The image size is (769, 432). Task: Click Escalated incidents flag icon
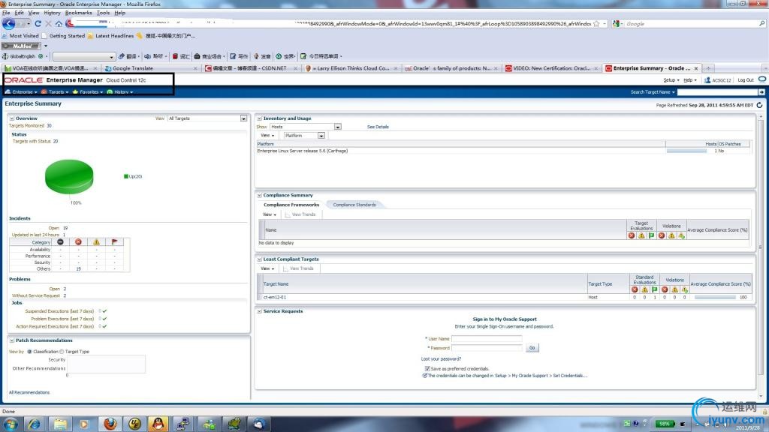pyautogui.click(x=114, y=242)
